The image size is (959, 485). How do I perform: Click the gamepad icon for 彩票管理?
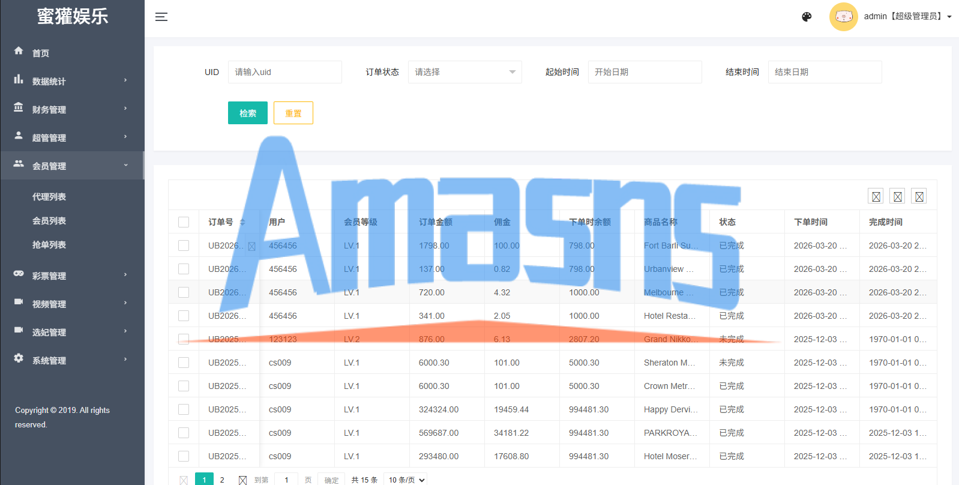click(x=19, y=274)
